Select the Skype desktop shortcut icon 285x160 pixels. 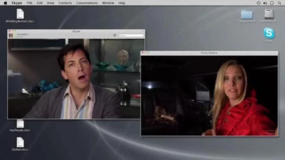pos(269,33)
